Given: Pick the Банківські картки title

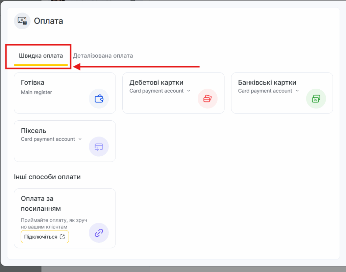Looking at the screenshot, I should [267, 83].
